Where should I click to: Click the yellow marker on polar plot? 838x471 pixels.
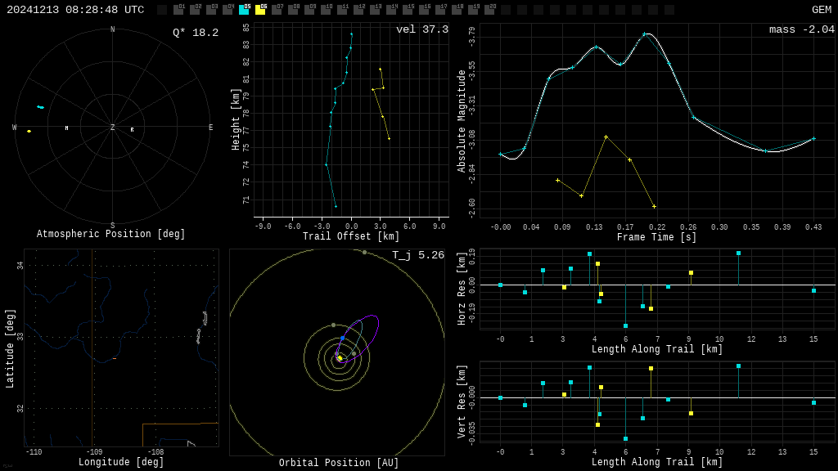29,131
